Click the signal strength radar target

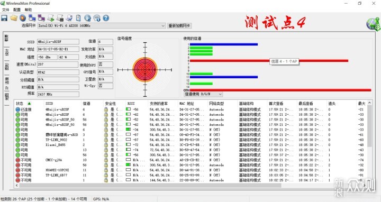click(145, 70)
